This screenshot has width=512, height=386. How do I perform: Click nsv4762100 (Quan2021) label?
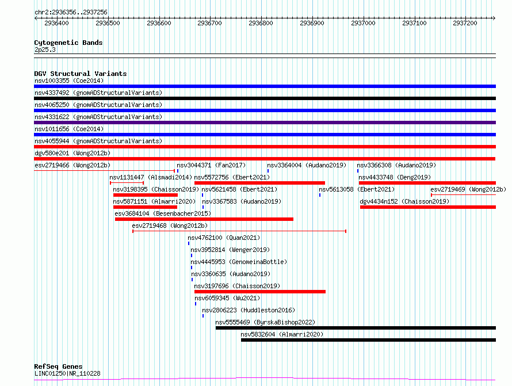pos(224,238)
